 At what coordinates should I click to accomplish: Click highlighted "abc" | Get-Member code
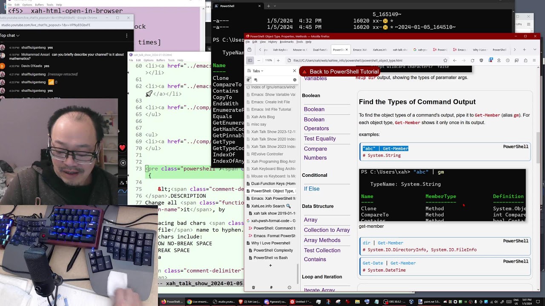[x=385, y=148]
